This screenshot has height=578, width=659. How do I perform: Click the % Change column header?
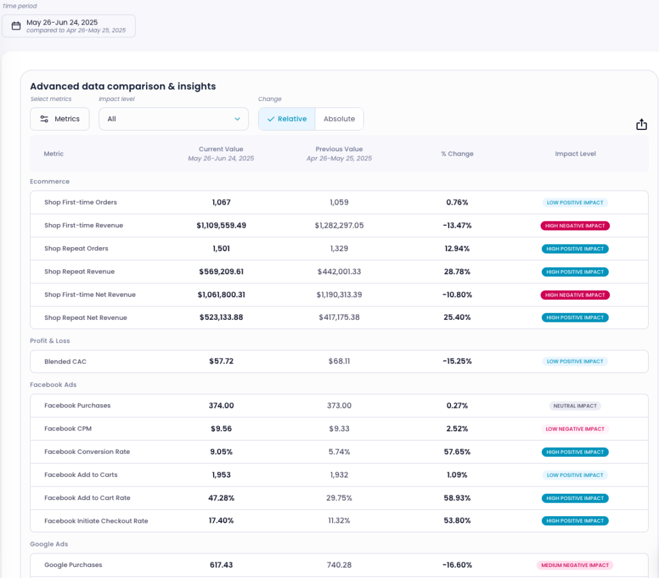click(458, 154)
